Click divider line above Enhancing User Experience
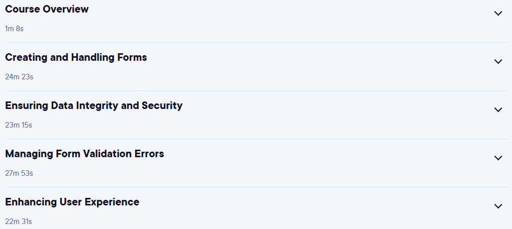Image resolution: width=512 pixels, height=229 pixels. tap(256, 187)
